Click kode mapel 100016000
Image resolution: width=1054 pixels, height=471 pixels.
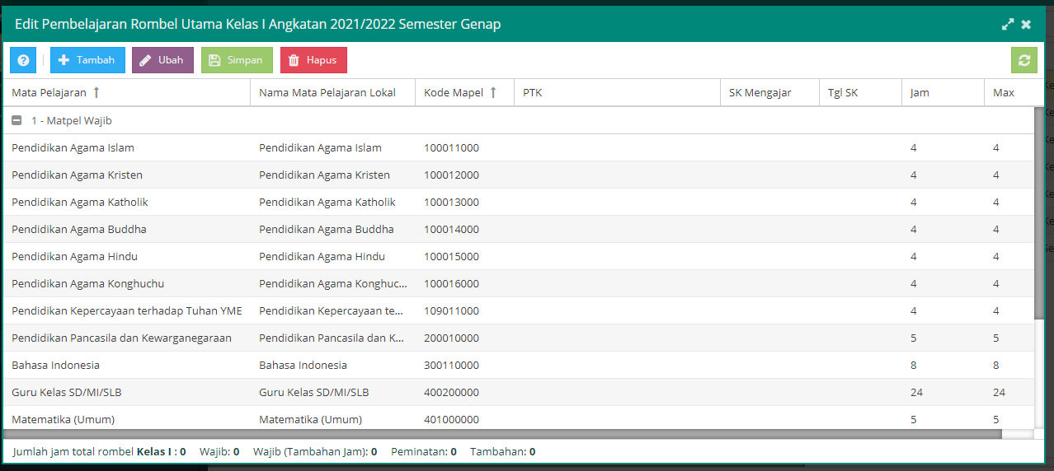451,283
